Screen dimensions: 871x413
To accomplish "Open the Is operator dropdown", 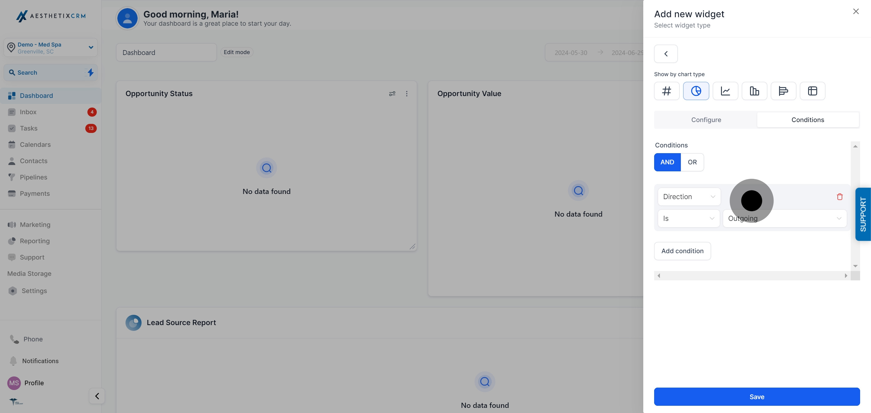I will pos(688,218).
